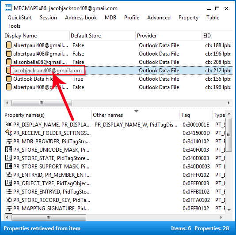
Task: Click right arrow of store list scrollbar
Action: (x=229, y=103)
